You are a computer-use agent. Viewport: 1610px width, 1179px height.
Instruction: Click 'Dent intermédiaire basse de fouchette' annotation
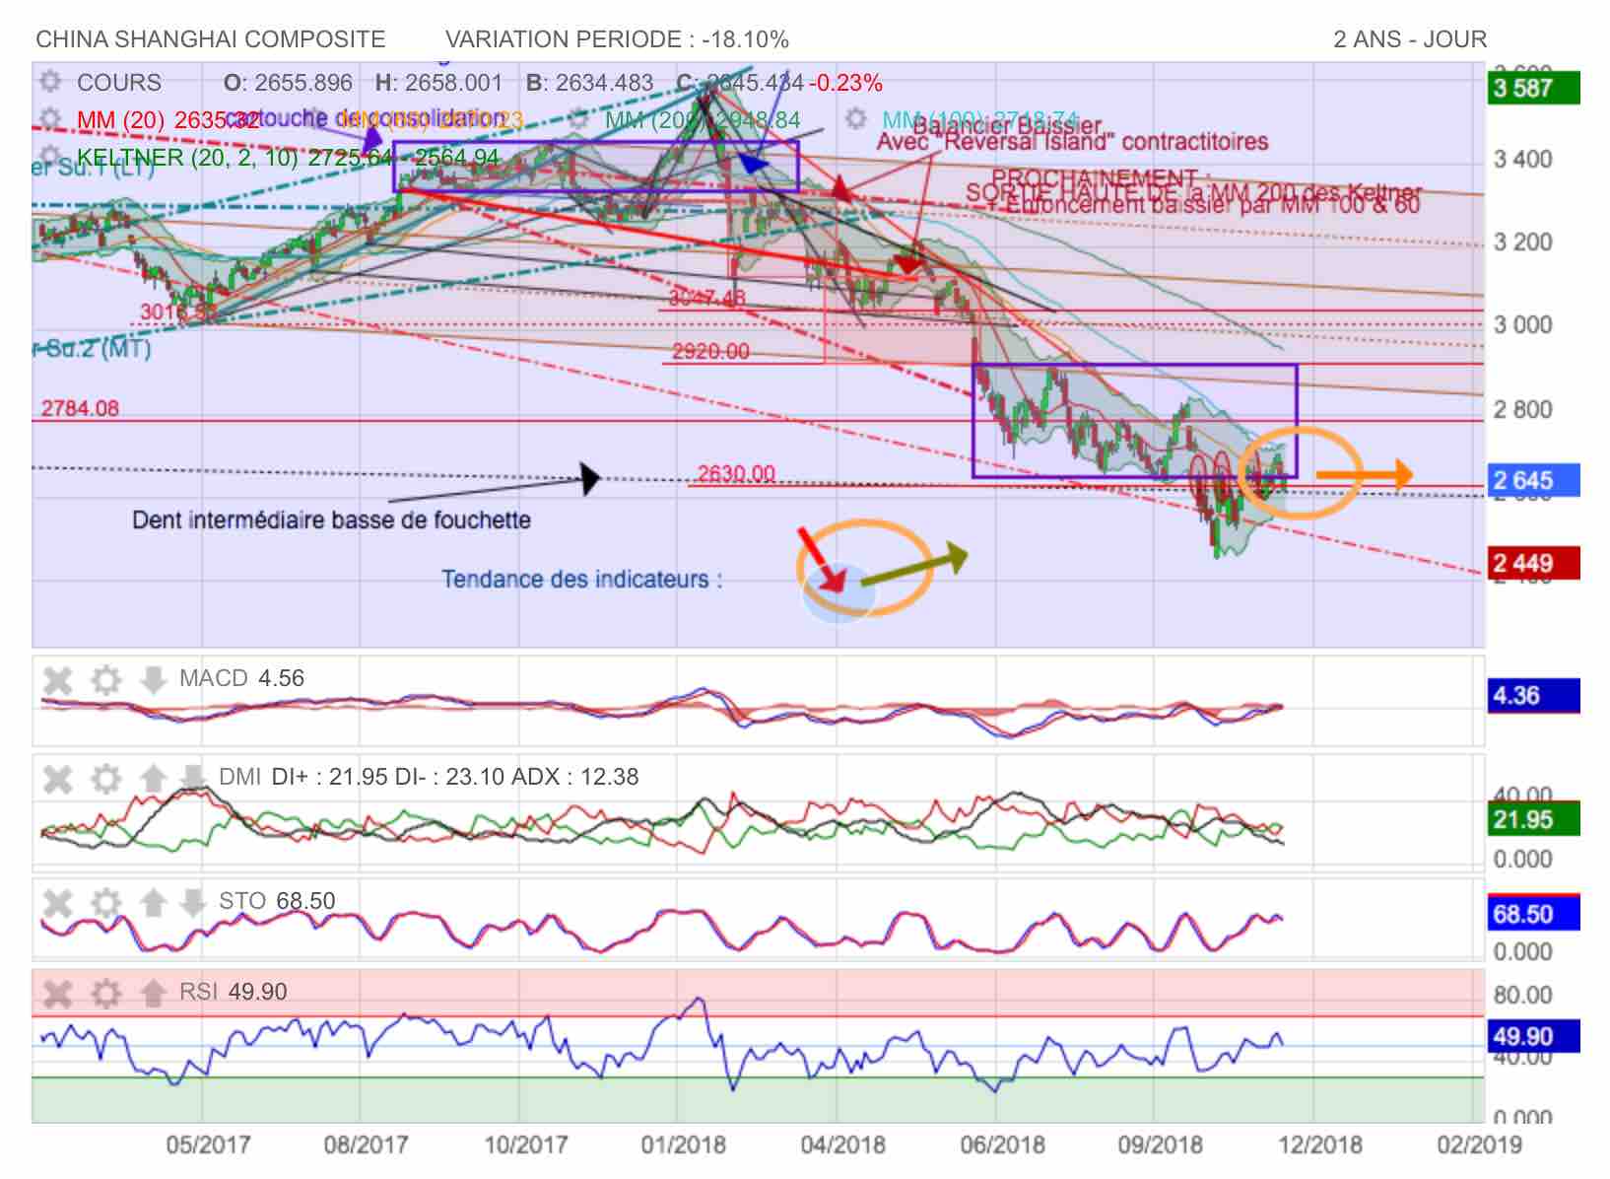click(x=331, y=520)
